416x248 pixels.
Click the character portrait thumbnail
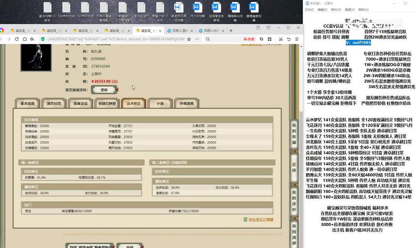pos(36,57)
